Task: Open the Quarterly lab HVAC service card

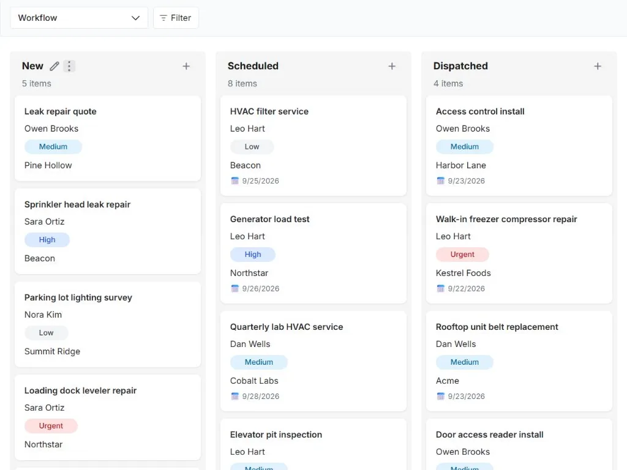Action: pyautogui.click(x=313, y=361)
